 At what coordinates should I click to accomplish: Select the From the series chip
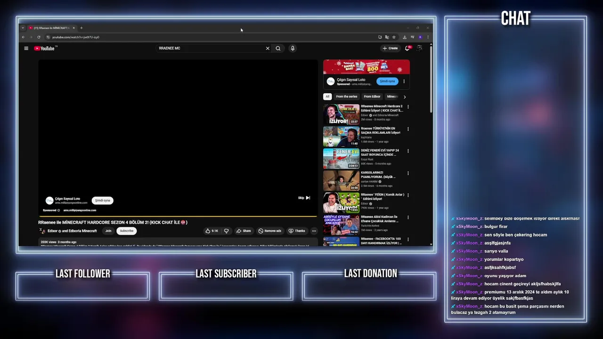pos(347,97)
